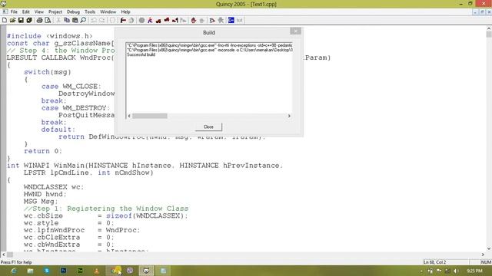Click the editor vertical scrollbar up arrow
The image size is (492, 276).
[x=489, y=29]
